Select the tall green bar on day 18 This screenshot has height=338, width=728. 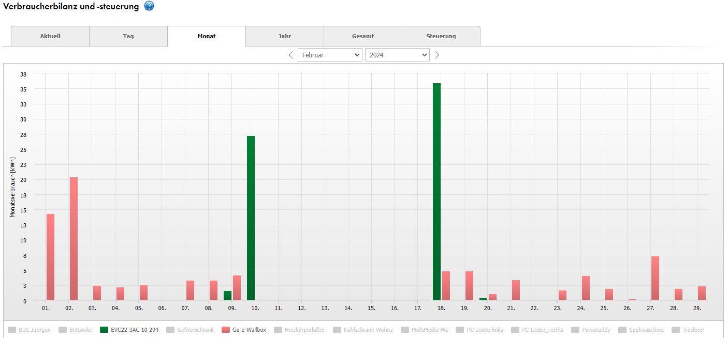436,192
